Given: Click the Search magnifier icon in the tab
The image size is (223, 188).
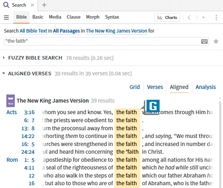Looking at the screenshot, I should click(6, 5).
